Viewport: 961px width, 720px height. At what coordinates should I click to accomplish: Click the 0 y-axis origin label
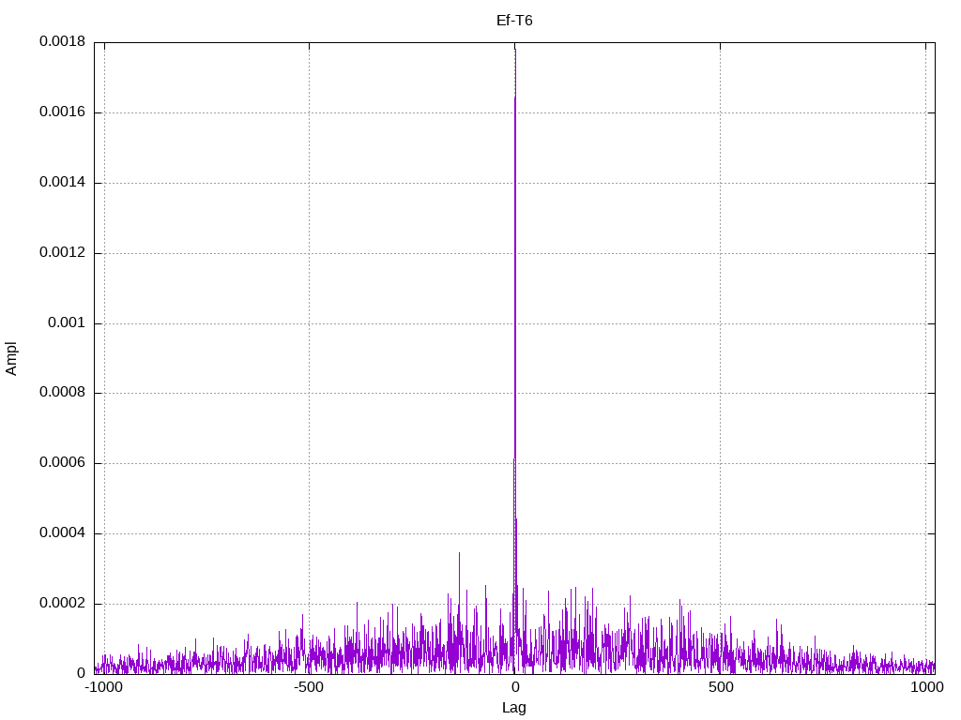(81, 673)
